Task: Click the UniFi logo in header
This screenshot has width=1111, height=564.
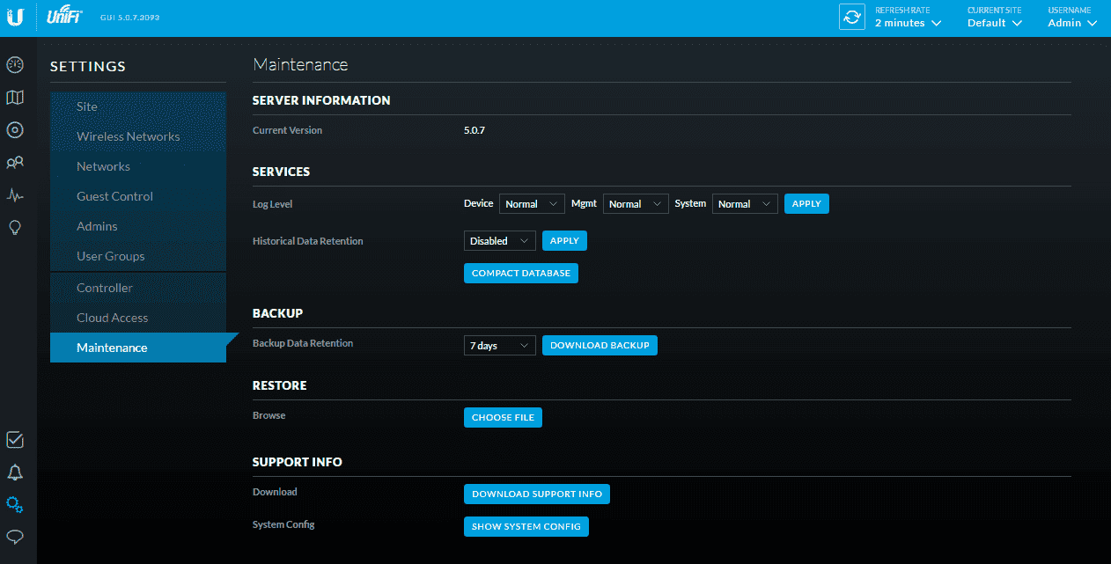Action: 64,17
